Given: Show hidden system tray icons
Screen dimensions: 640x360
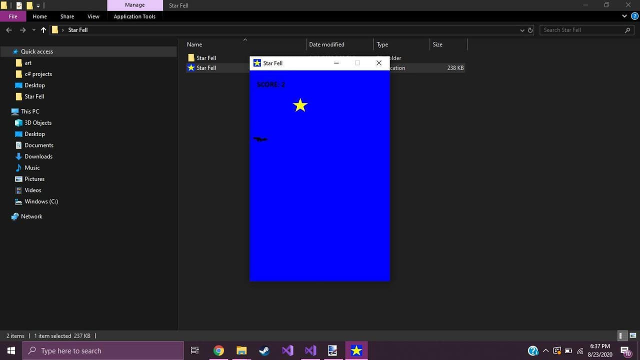Looking at the screenshot, I should (x=545, y=350).
